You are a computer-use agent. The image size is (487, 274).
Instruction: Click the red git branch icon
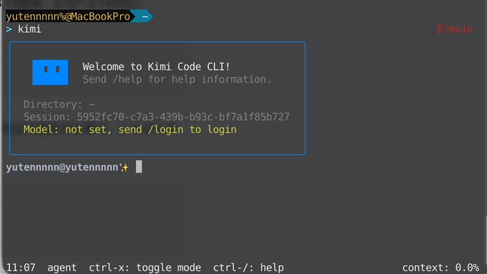[440, 29]
